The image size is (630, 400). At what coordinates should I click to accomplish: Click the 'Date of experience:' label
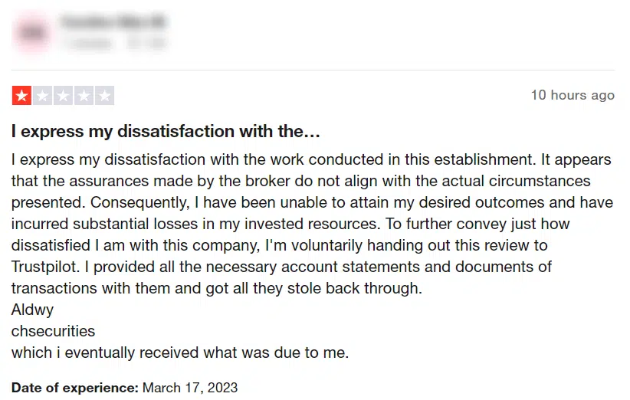tap(75, 388)
